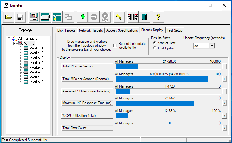The height and width of the screenshot is (143, 232).
Task: Open About Iometer question mark icon
Action: tap(158, 17)
